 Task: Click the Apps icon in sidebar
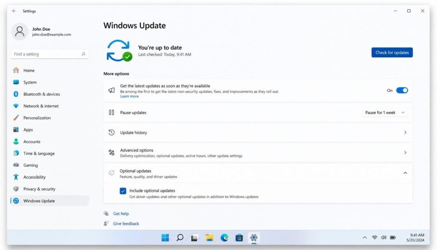(16, 129)
